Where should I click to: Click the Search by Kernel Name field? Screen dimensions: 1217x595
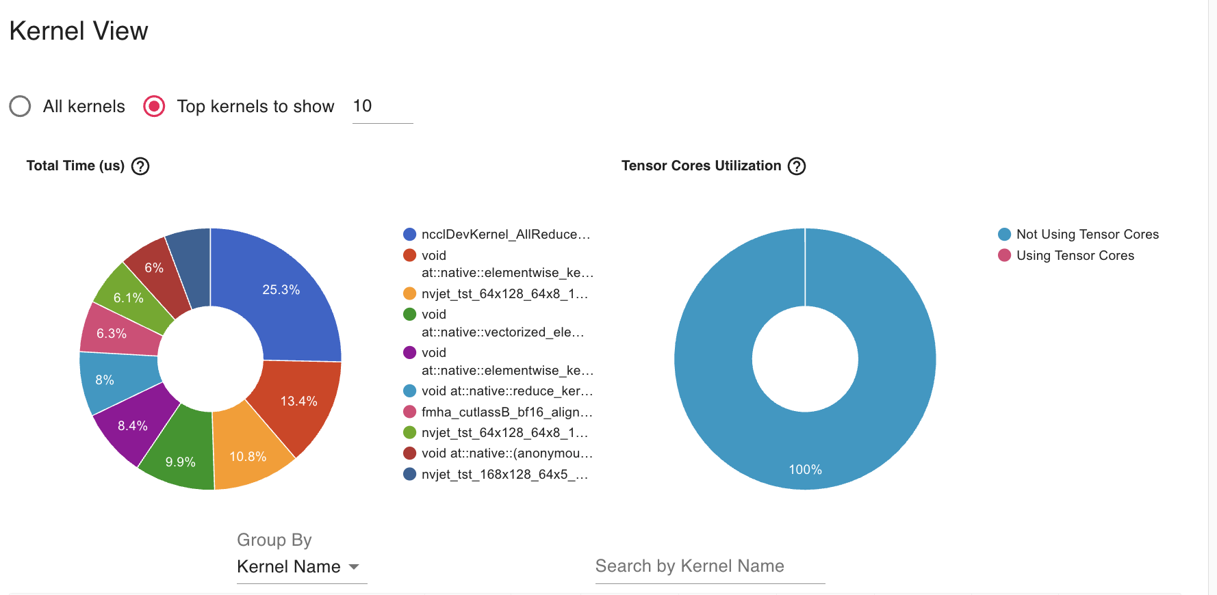tap(709, 566)
